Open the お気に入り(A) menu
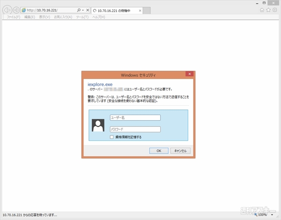 coord(63,17)
